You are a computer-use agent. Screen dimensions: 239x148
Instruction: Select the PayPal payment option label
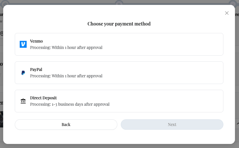(36, 70)
